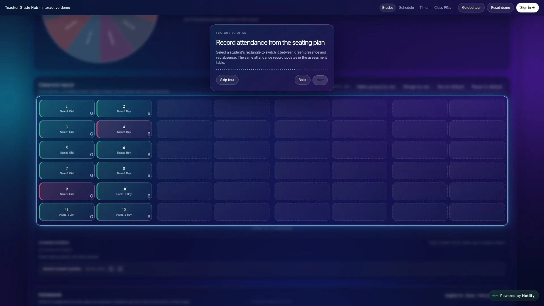Go back to previous tour feature
Viewport: 544px width, 306px height.
point(302,80)
